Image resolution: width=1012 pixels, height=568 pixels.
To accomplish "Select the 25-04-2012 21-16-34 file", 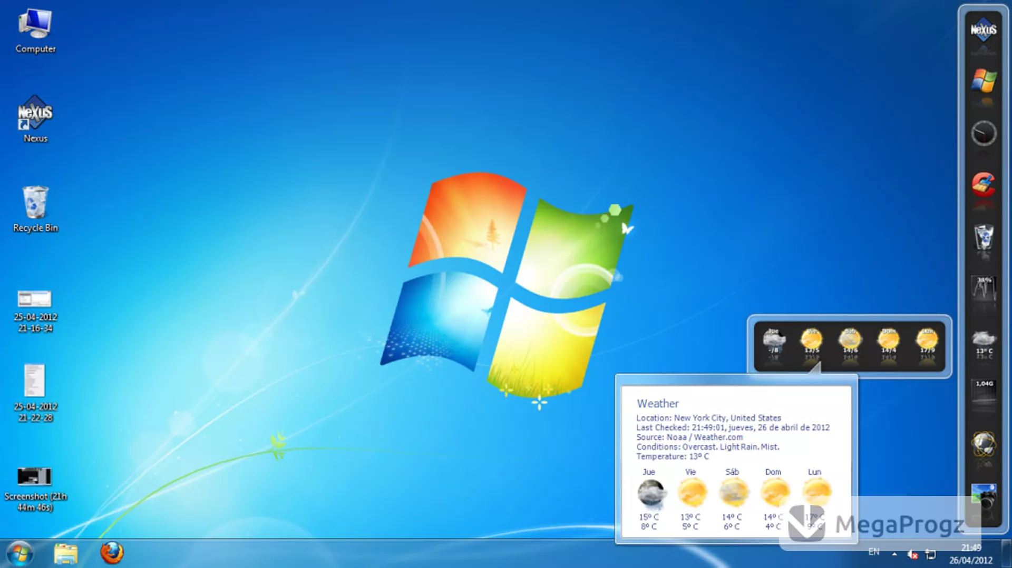I will [x=35, y=311].
